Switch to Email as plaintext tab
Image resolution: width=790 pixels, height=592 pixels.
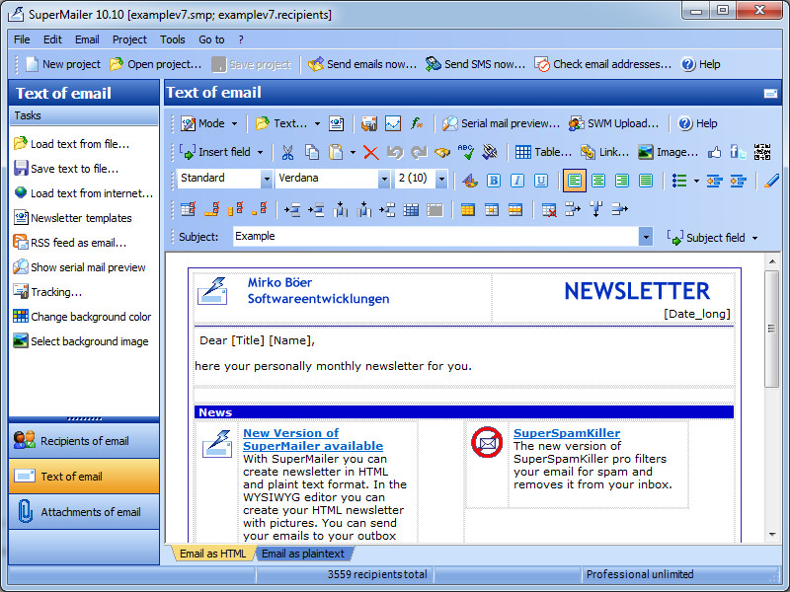303,554
